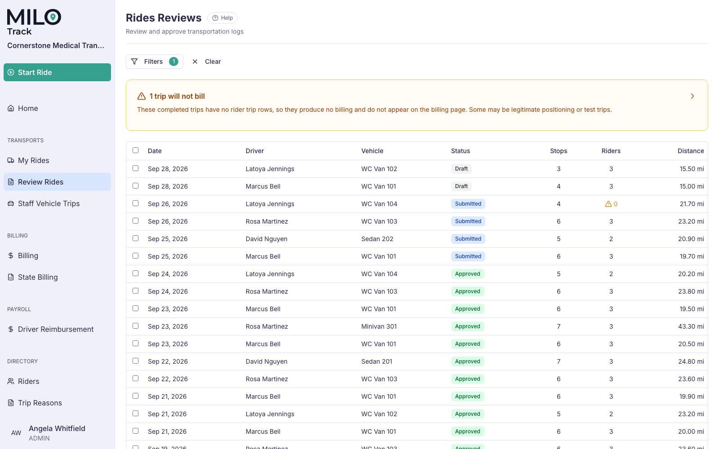
Task: Check the Sep 28 Latoya Jennings row
Action: click(136, 168)
